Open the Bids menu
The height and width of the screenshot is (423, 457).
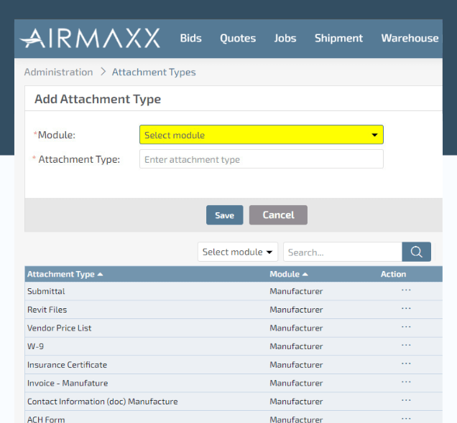click(190, 38)
